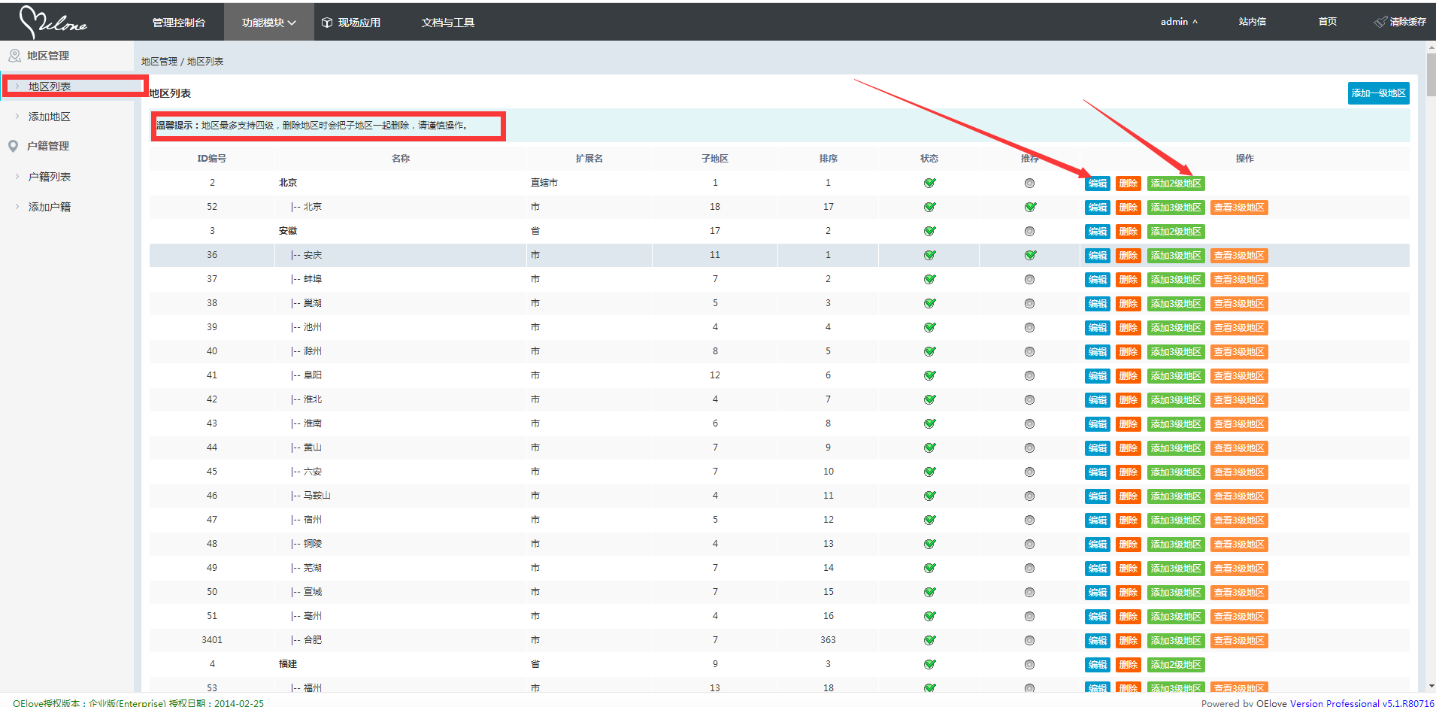Toggle recommend circle for 马鞍山 row
Viewport: 1436px width, 707px height.
(x=1030, y=496)
